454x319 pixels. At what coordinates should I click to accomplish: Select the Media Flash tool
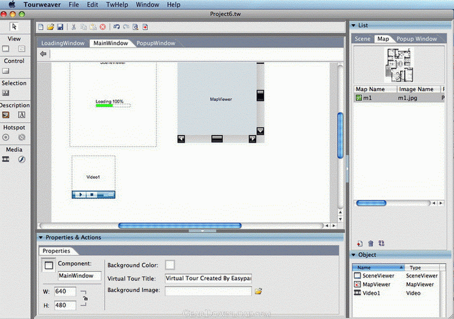tap(21, 159)
